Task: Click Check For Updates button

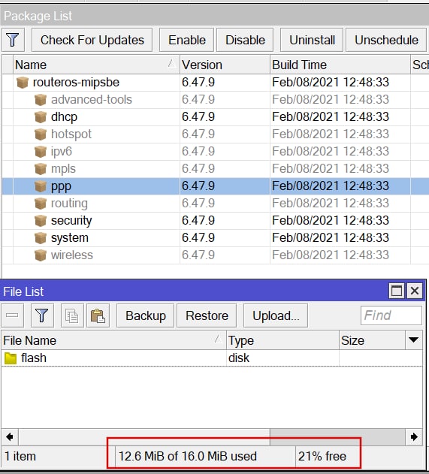Action: (x=92, y=40)
